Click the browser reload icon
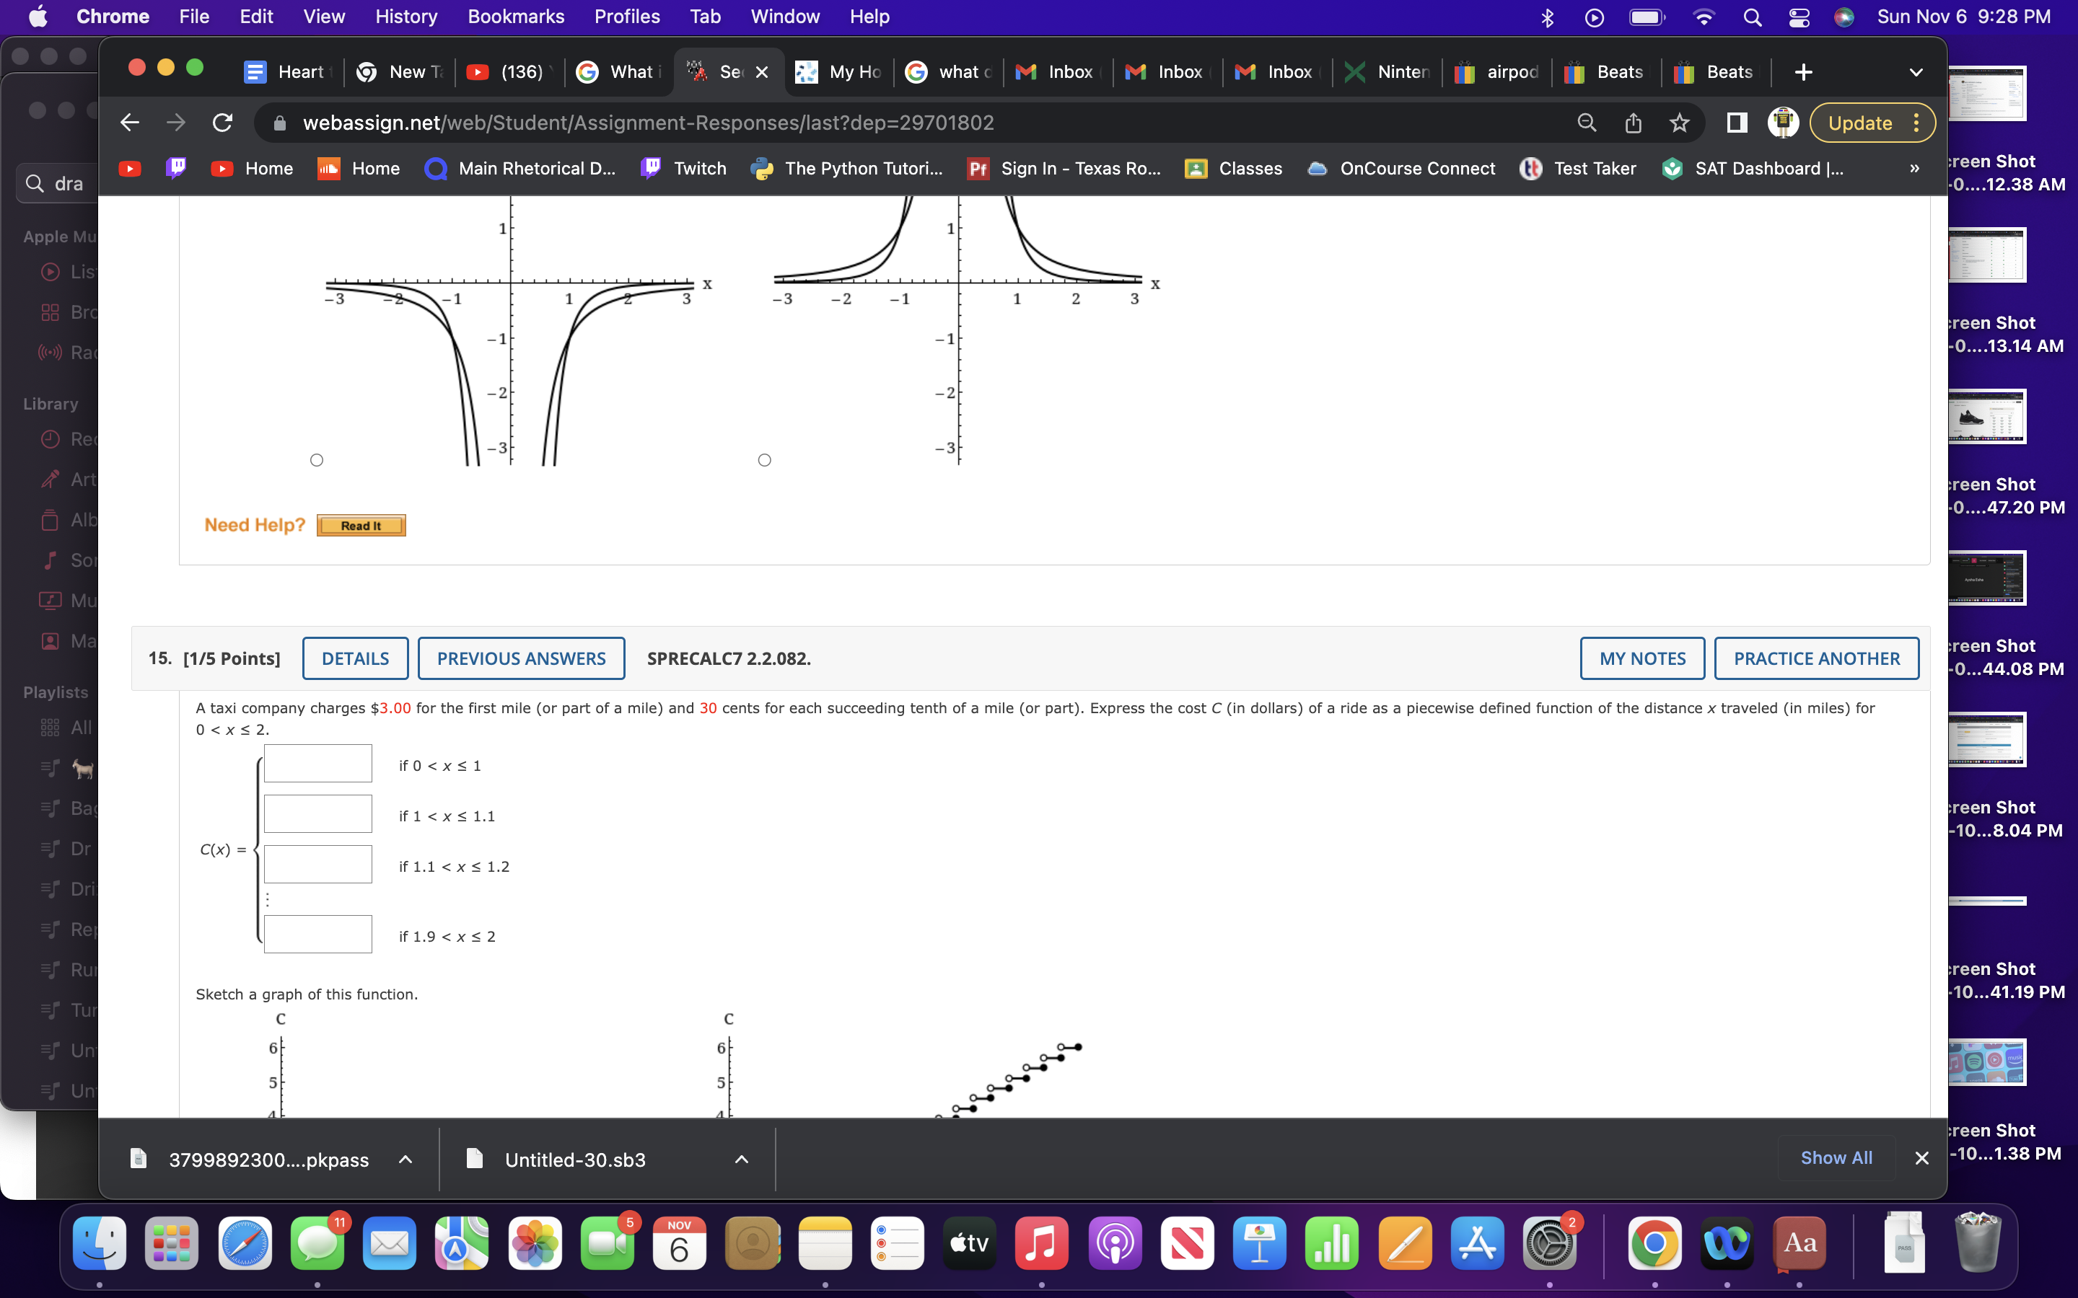This screenshot has height=1298, width=2078. coord(222,123)
